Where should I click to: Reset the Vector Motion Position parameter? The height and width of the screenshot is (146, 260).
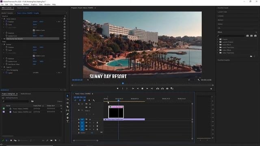(65, 21)
